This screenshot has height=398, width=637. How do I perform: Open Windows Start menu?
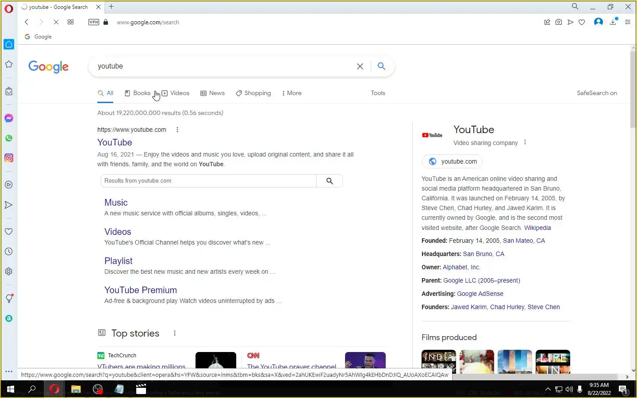pos(10,390)
